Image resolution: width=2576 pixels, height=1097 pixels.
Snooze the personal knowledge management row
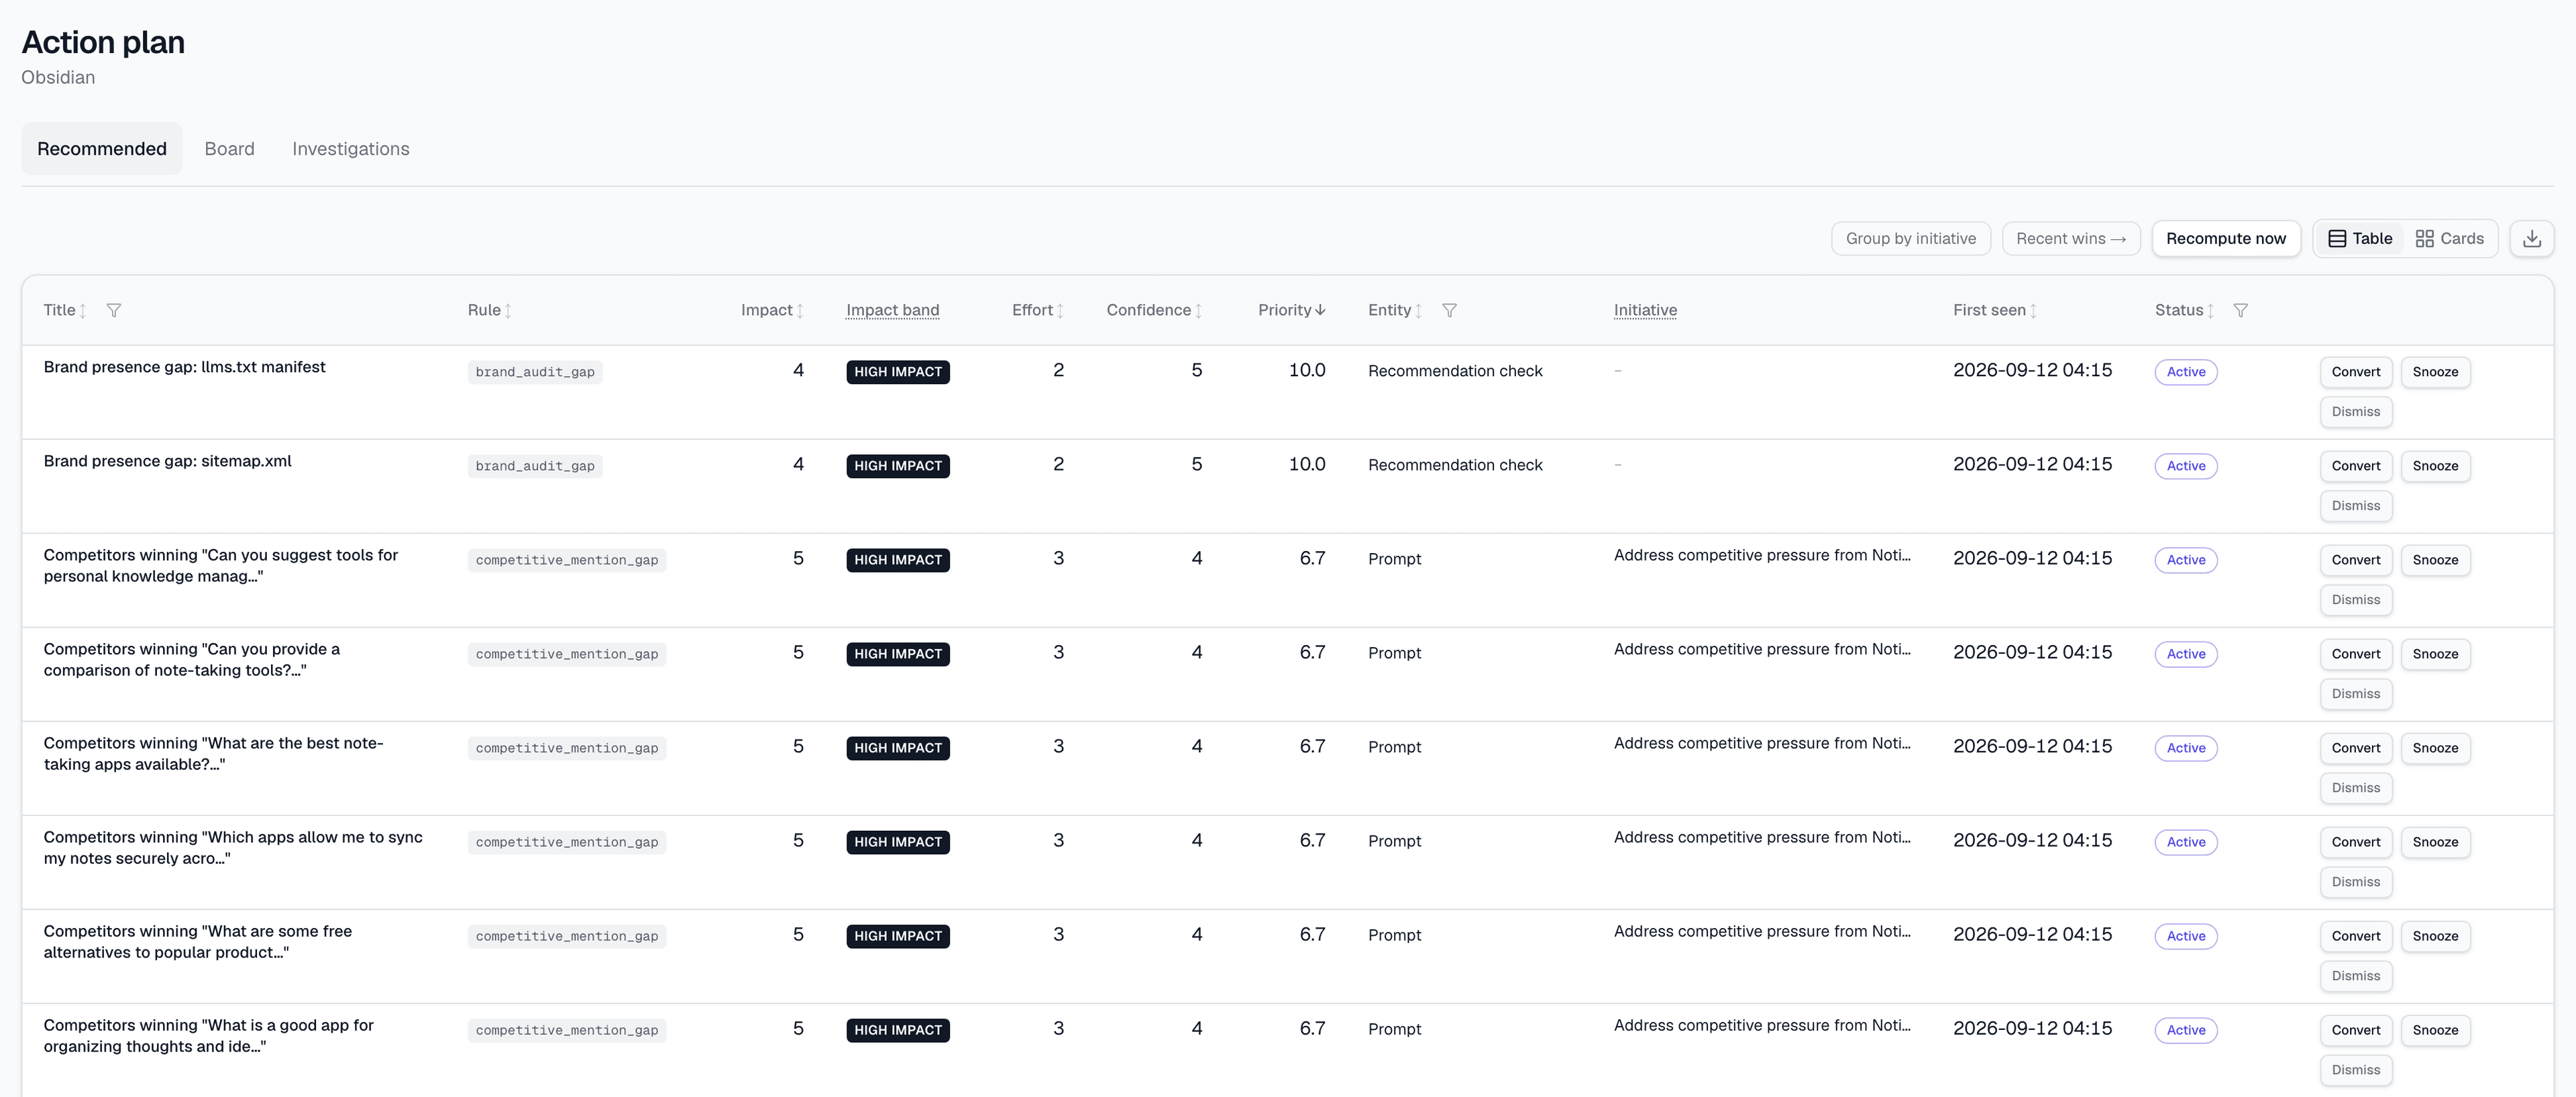[x=2434, y=560]
